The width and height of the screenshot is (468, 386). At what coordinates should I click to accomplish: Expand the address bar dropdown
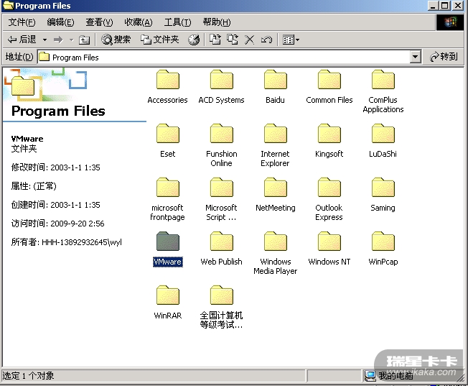pyautogui.click(x=415, y=57)
